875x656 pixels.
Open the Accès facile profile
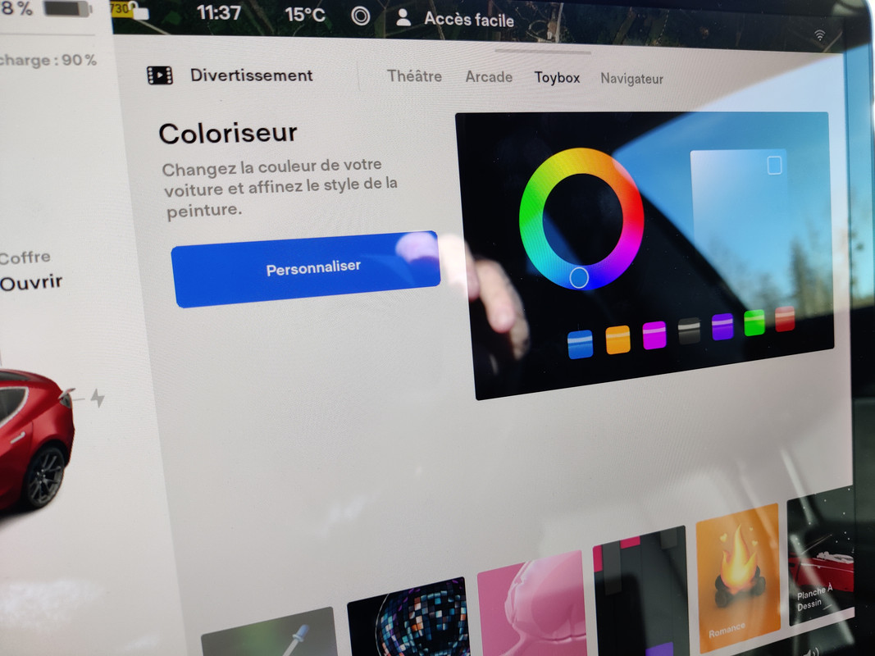click(469, 20)
